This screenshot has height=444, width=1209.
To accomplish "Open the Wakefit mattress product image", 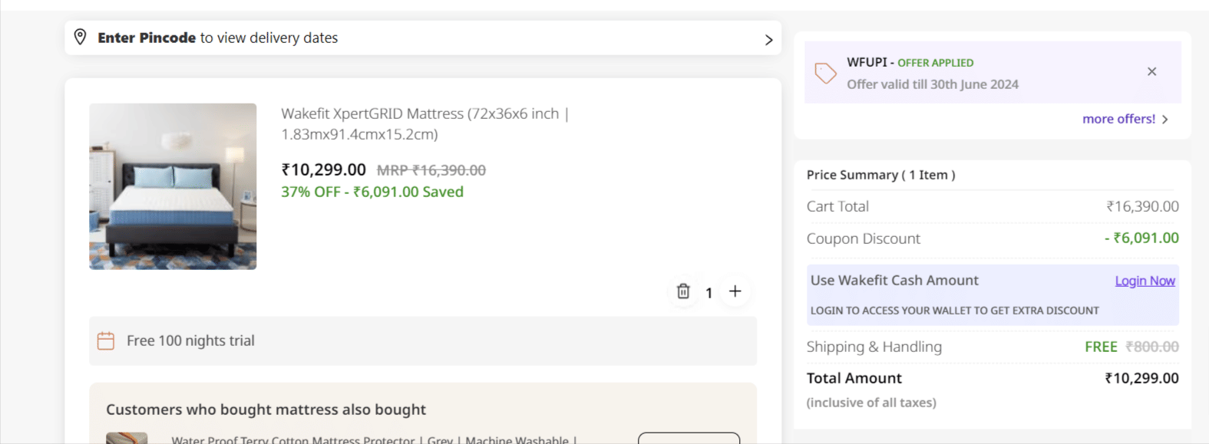I will click(173, 186).
